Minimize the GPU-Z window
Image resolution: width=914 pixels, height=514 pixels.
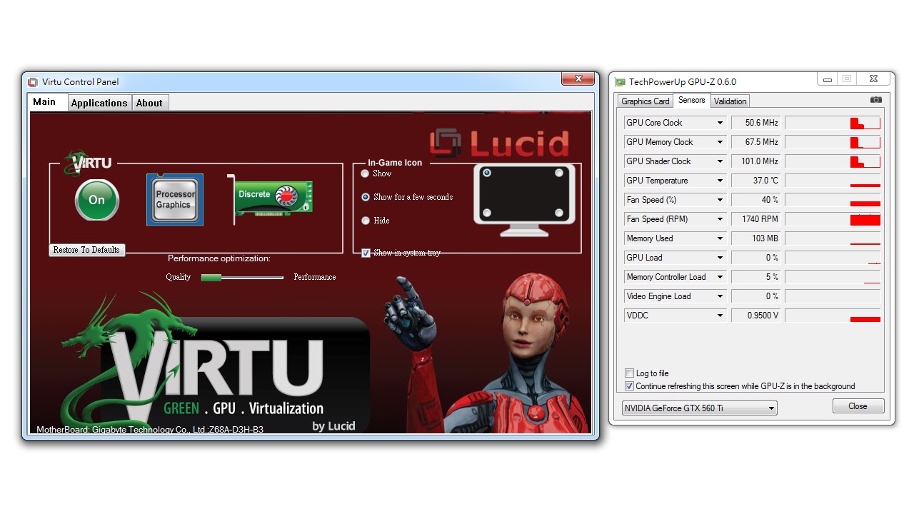828,79
